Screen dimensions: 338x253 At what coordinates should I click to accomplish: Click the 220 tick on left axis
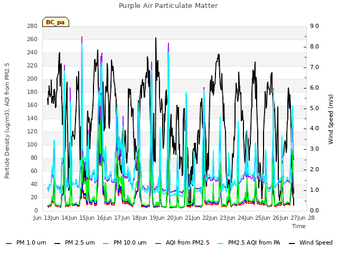(x=32, y=65)
